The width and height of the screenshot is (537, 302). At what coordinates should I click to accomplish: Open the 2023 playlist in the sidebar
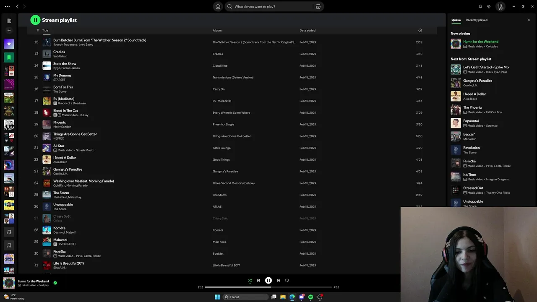click(9, 259)
